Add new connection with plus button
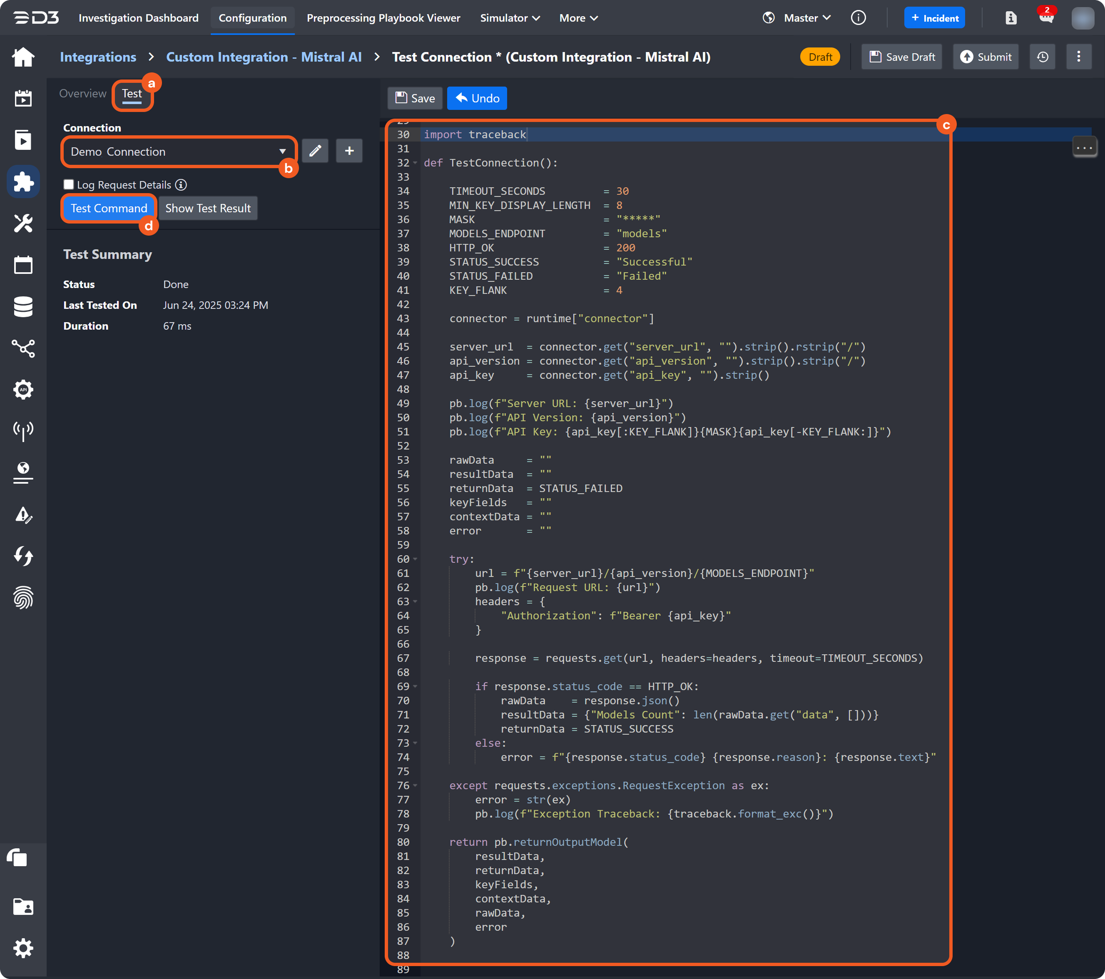Image resolution: width=1105 pixels, height=979 pixels. point(349,151)
